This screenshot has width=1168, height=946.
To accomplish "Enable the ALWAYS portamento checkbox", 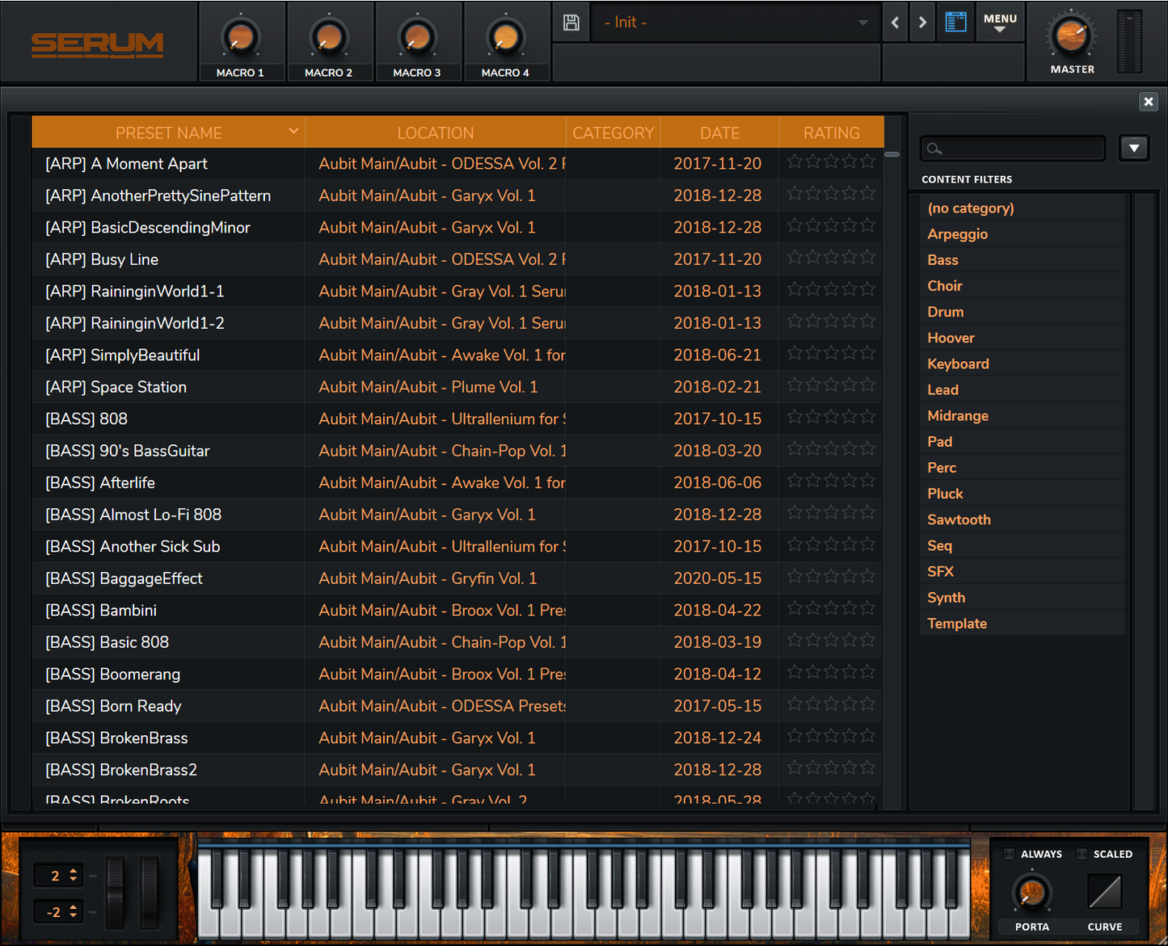I will 1009,854.
